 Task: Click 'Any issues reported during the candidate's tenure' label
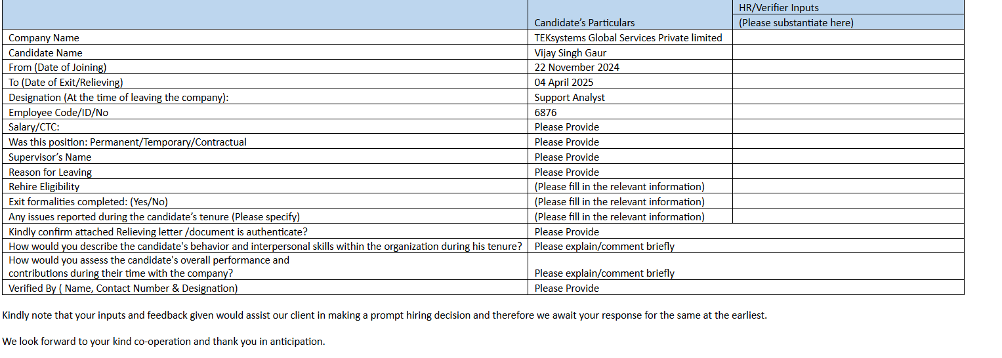pyautogui.click(x=154, y=217)
